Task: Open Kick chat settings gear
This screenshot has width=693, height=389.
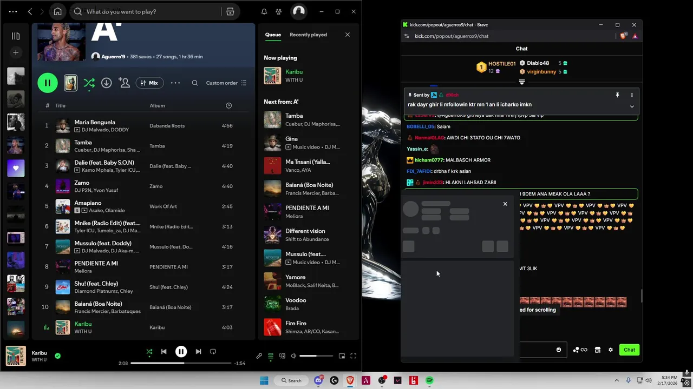Action: [610, 350]
